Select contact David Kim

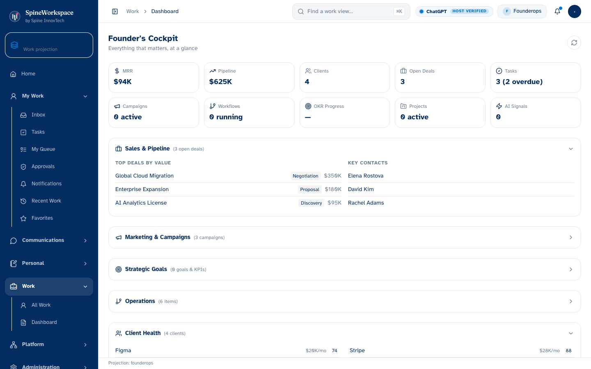click(x=461, y=189)
